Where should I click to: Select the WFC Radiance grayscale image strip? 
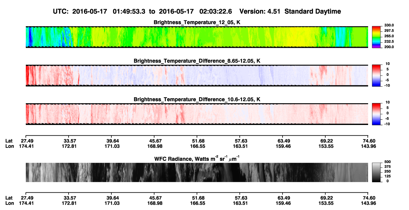[x=197, y=172]
